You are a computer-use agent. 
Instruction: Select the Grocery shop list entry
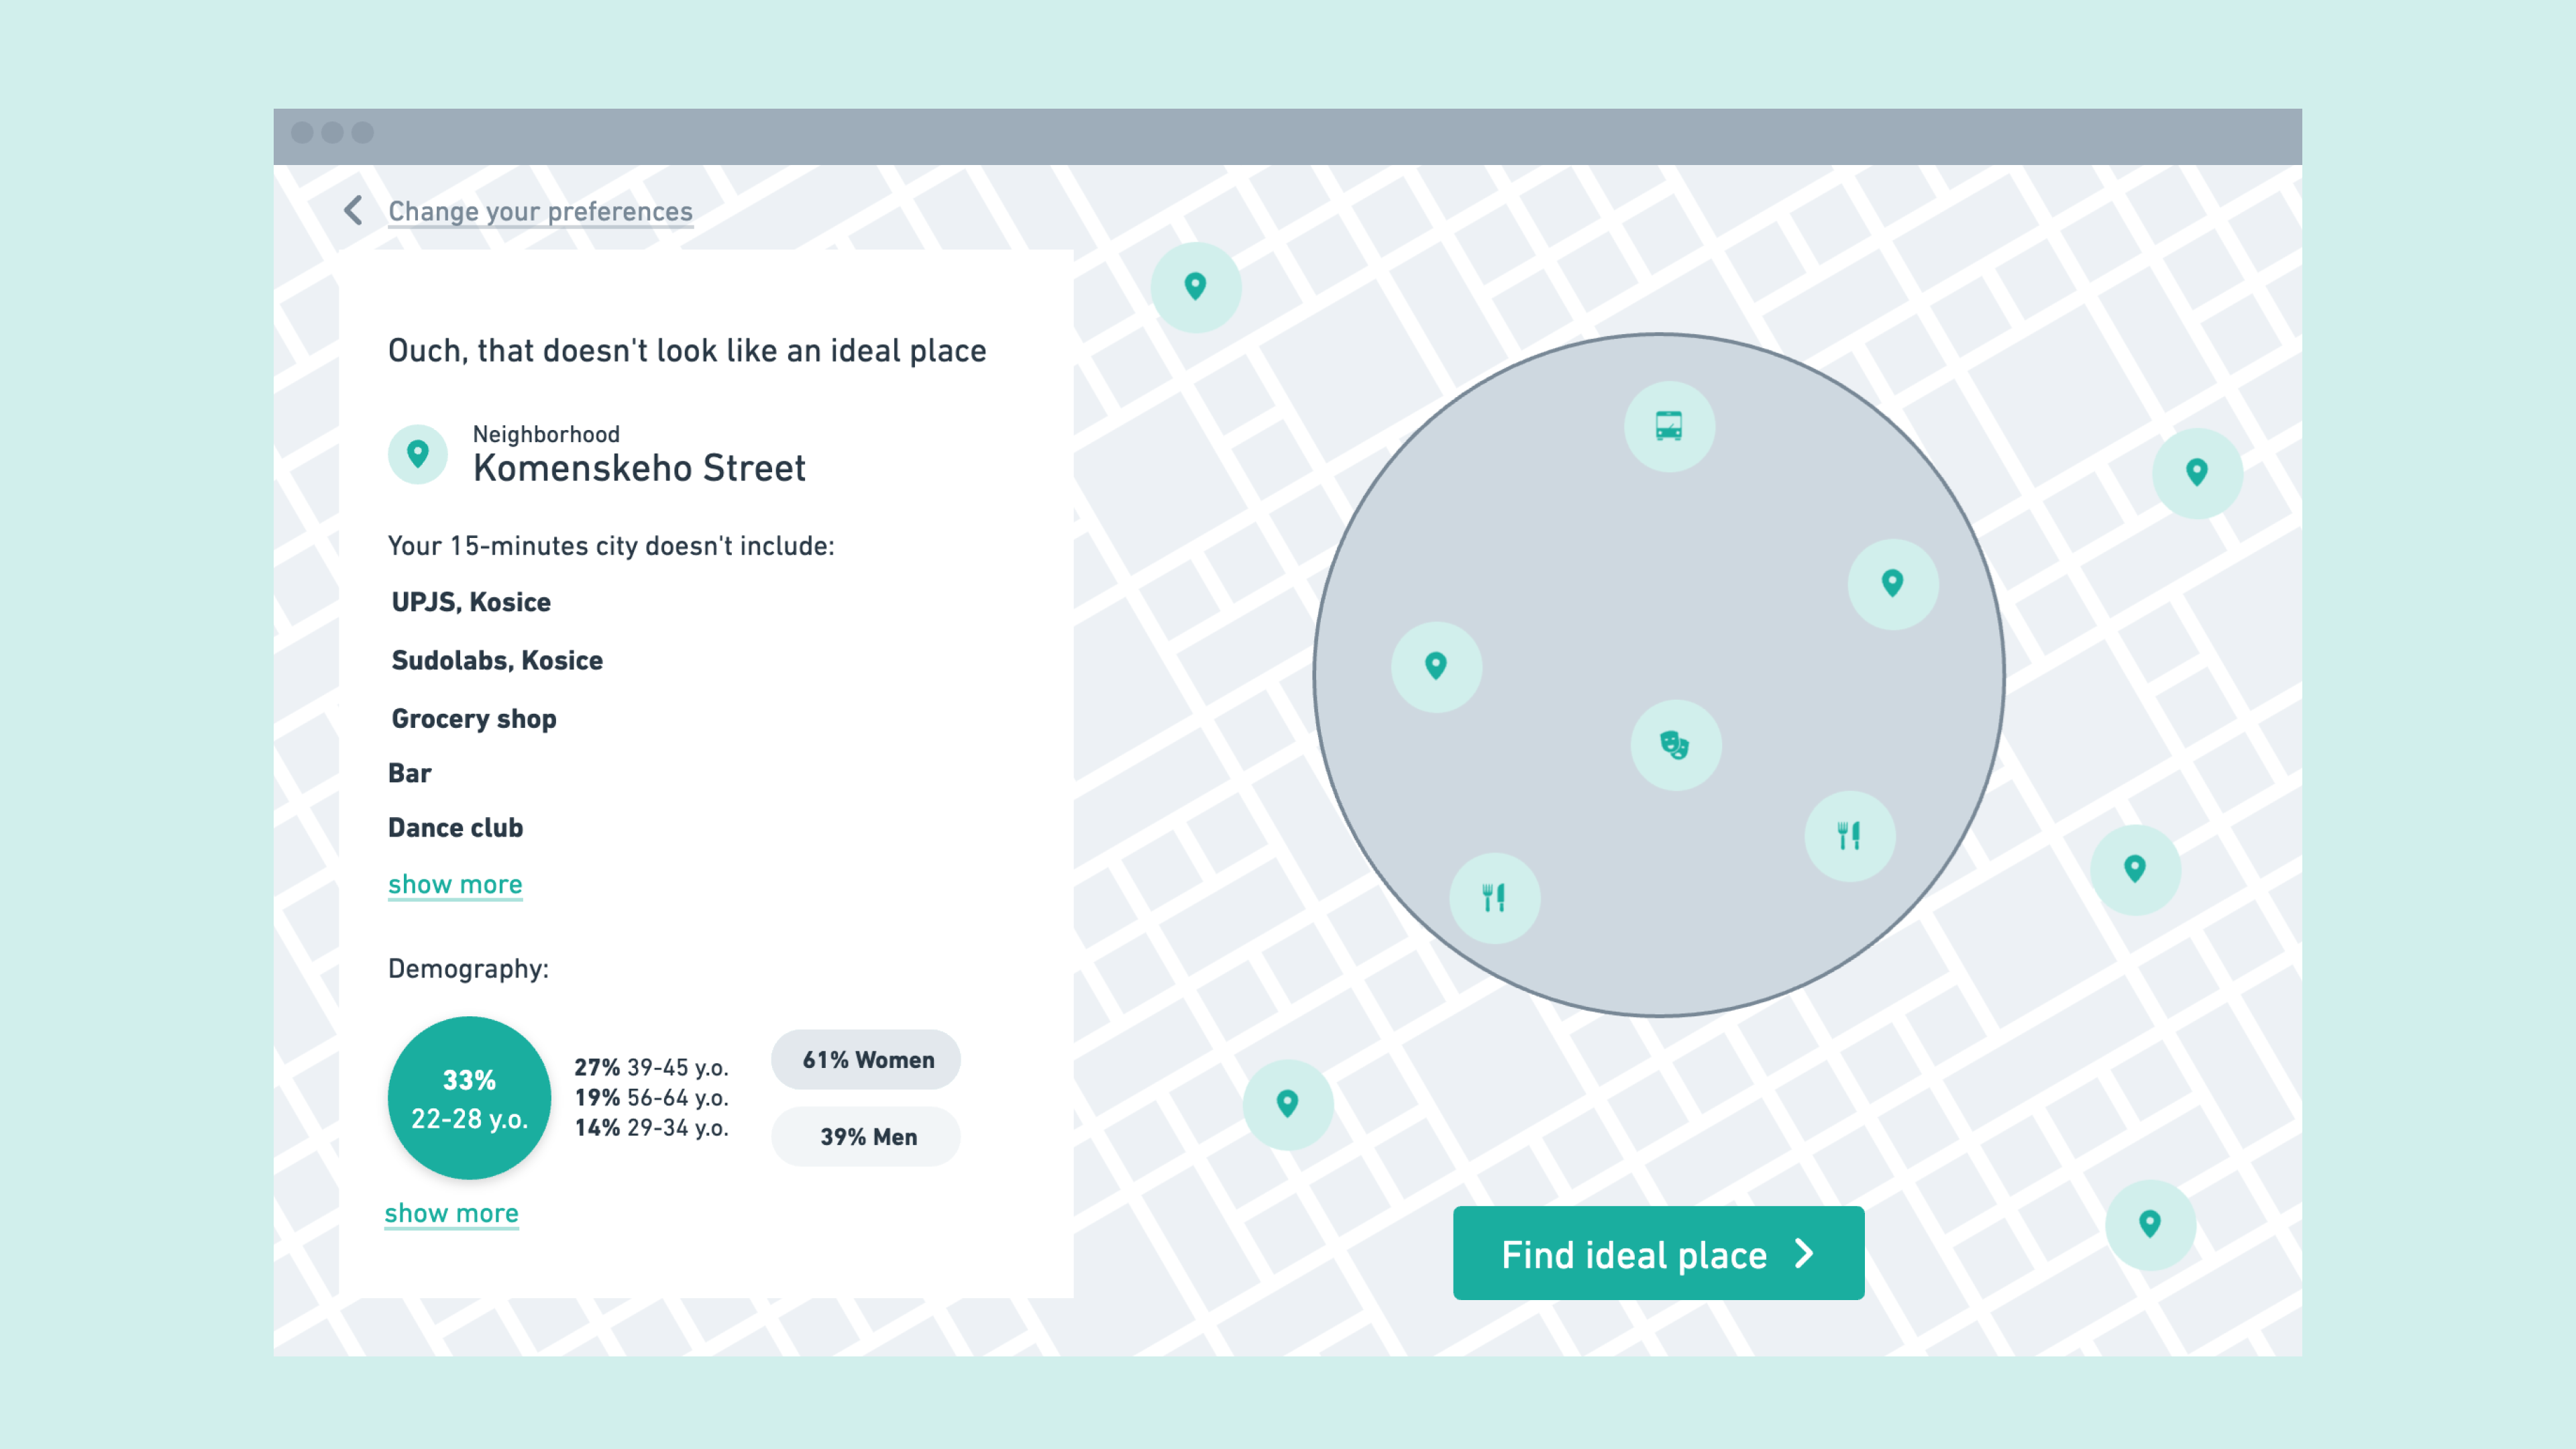click(474, 719)
